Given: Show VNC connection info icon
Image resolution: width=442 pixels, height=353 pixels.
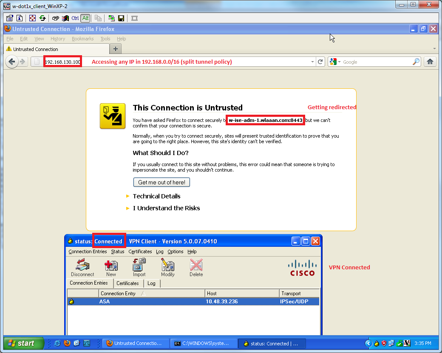Looking at the screenshot, I should 20,18.
